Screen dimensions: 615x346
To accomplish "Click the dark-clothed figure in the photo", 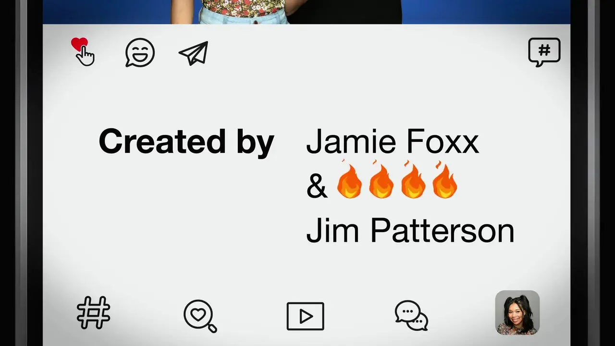I will point(345,12).
